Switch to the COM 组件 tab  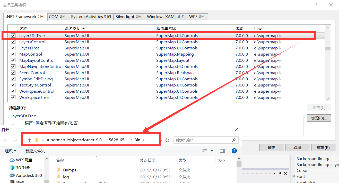[x=58, y=17]
